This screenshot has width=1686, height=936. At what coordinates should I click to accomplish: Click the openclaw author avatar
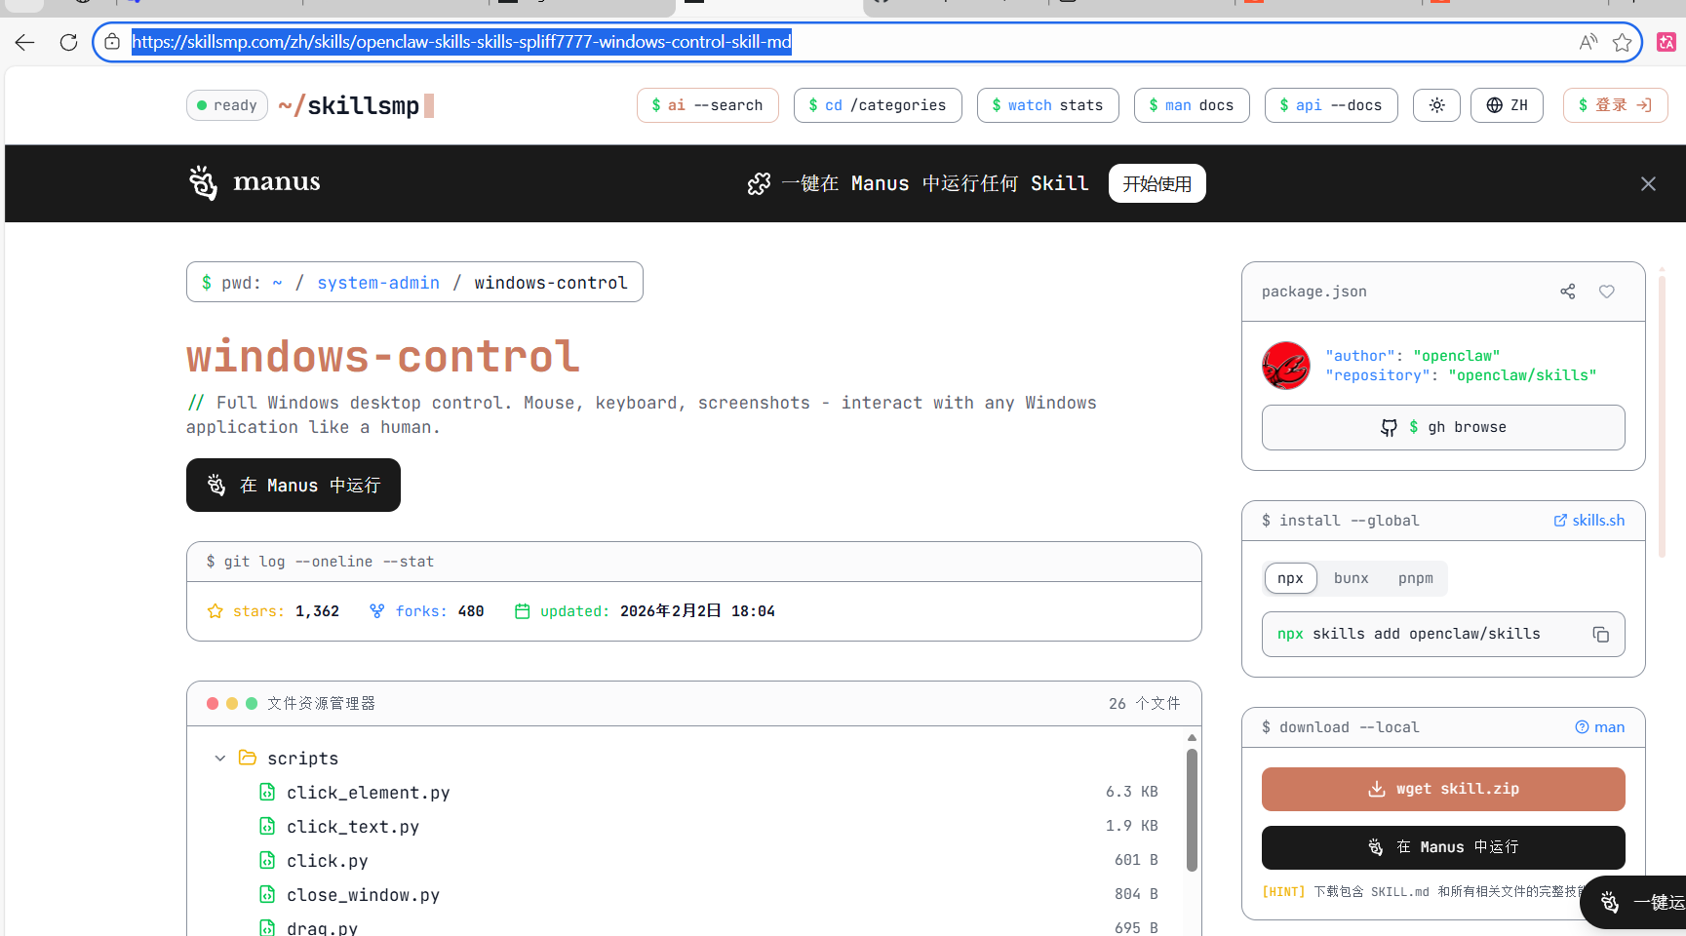(1286, 366)
